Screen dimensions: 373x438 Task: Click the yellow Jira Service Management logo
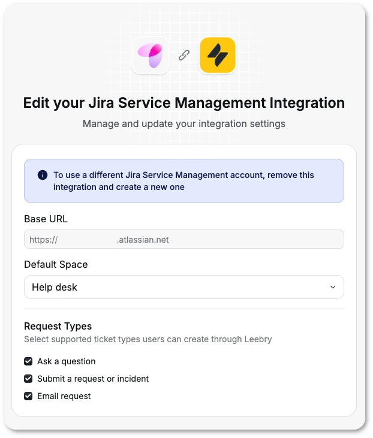tap(218, 55)
